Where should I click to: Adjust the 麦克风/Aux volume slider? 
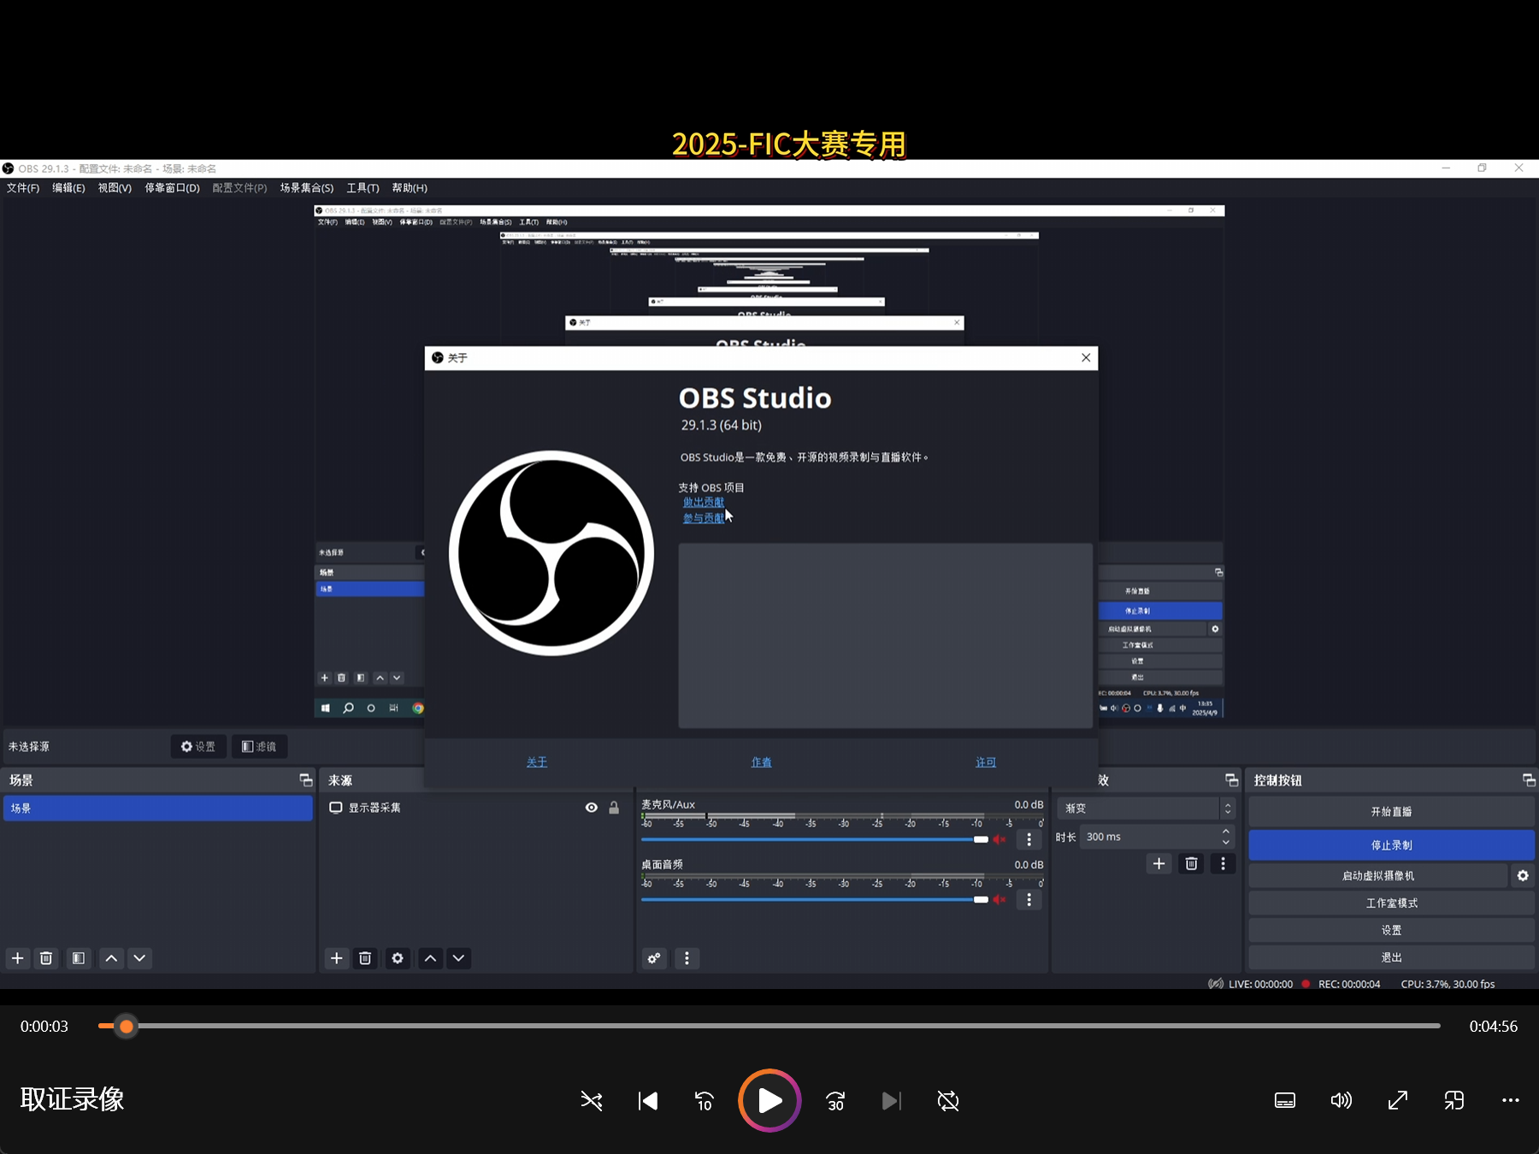pyautogui.click(x=815, y=839)
